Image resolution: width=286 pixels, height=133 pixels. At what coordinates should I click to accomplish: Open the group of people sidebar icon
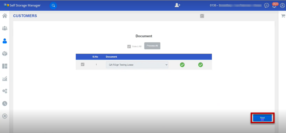coord(5,28)
